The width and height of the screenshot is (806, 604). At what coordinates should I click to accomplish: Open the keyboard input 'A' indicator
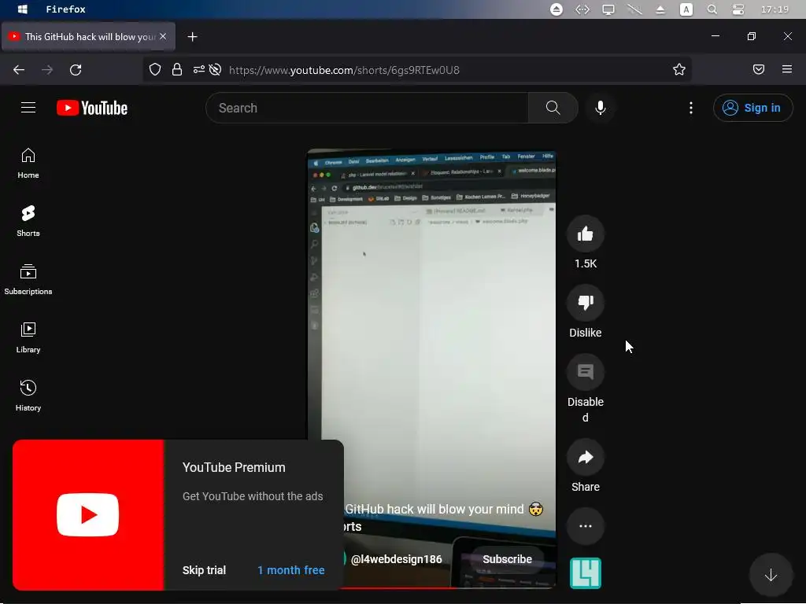click(686, 9)
